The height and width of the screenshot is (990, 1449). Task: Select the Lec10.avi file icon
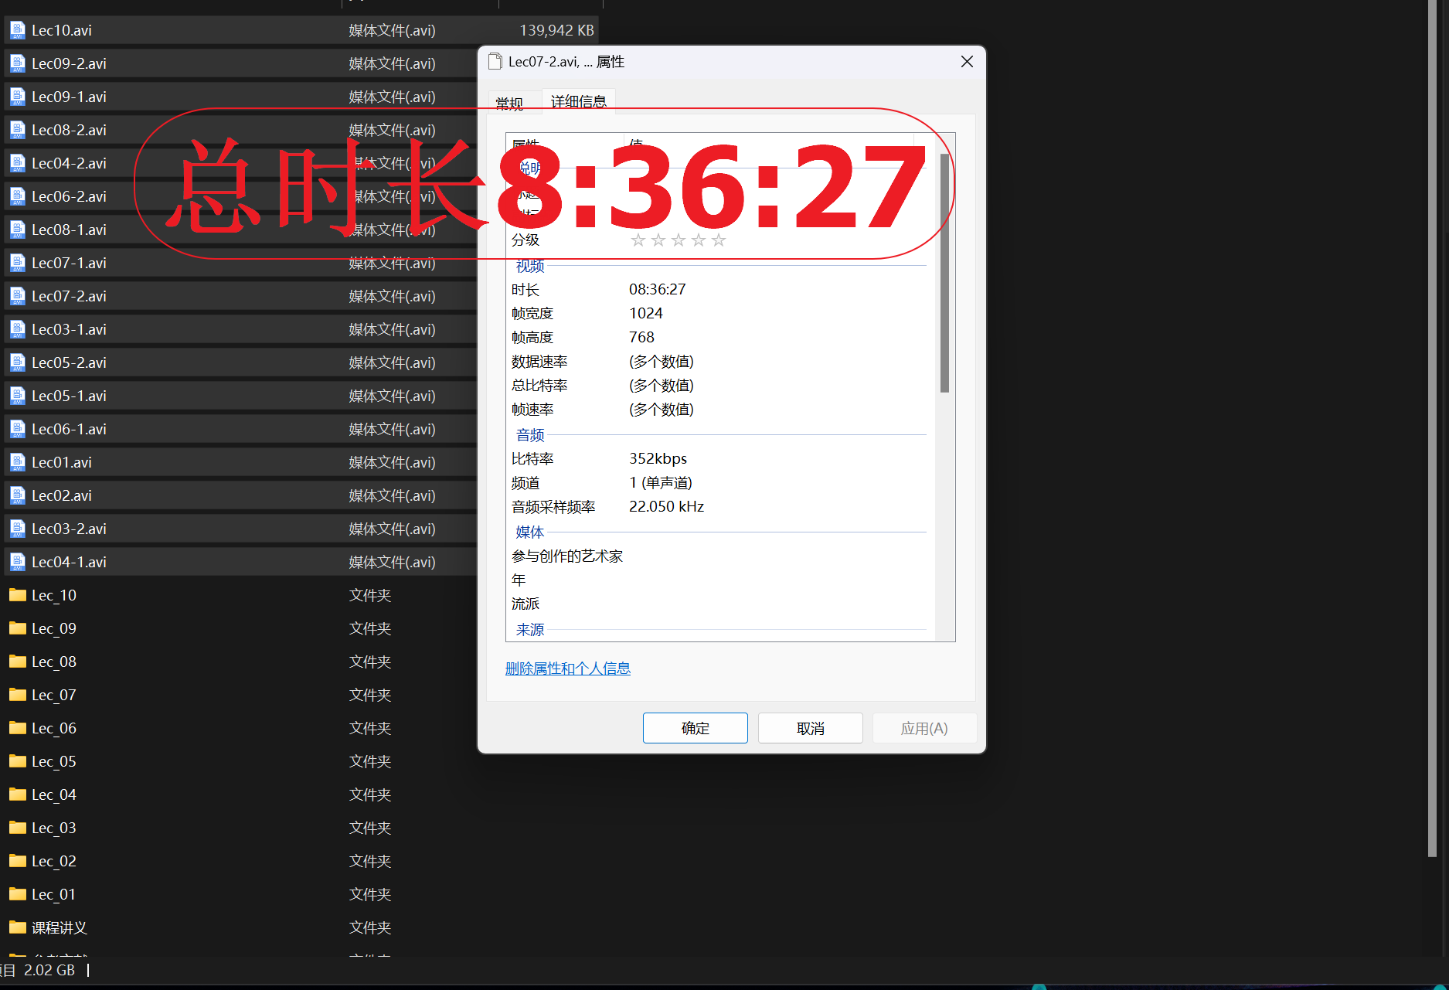coord(17,30)
